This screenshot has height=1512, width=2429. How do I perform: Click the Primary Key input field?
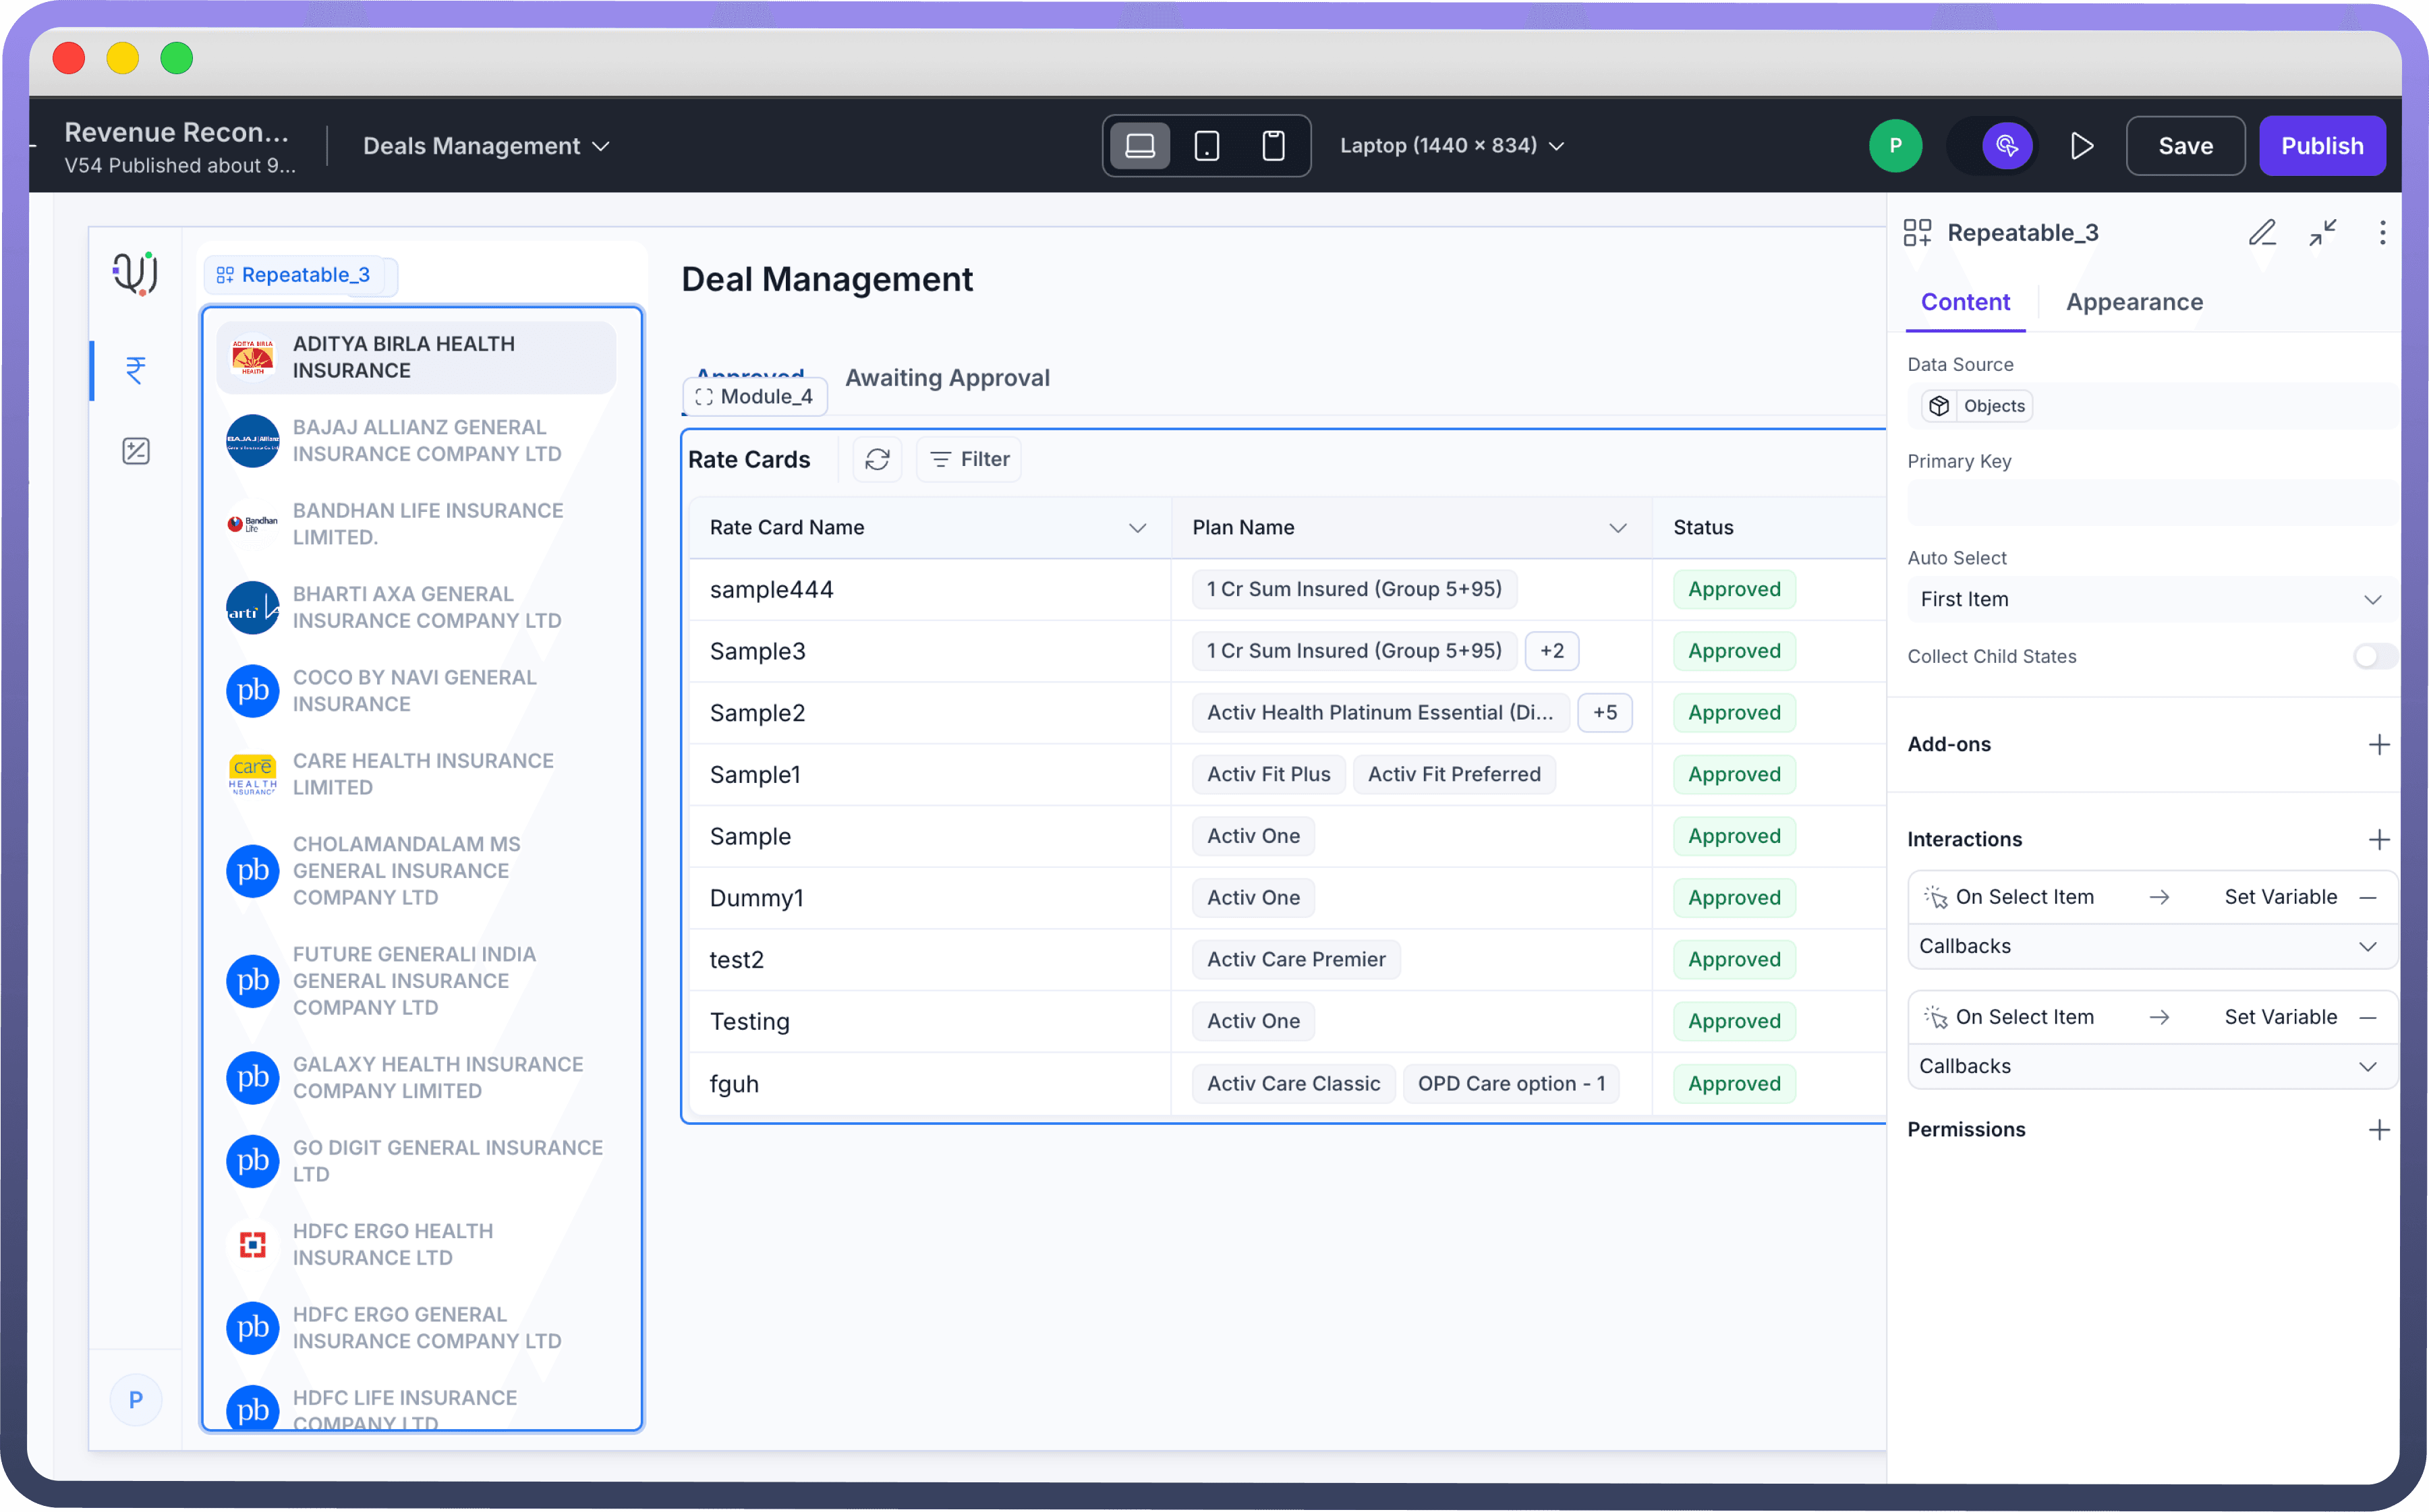[2150, 503]
